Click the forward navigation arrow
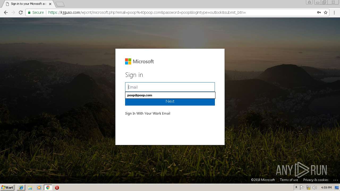This screenshot has width=340, height=191. (13, 12)
